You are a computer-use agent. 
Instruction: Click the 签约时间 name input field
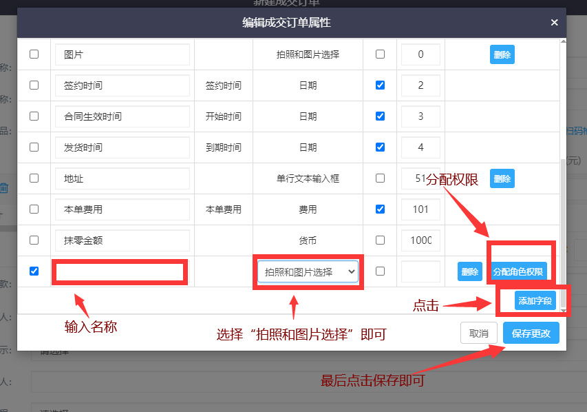[x=122, y=85]
